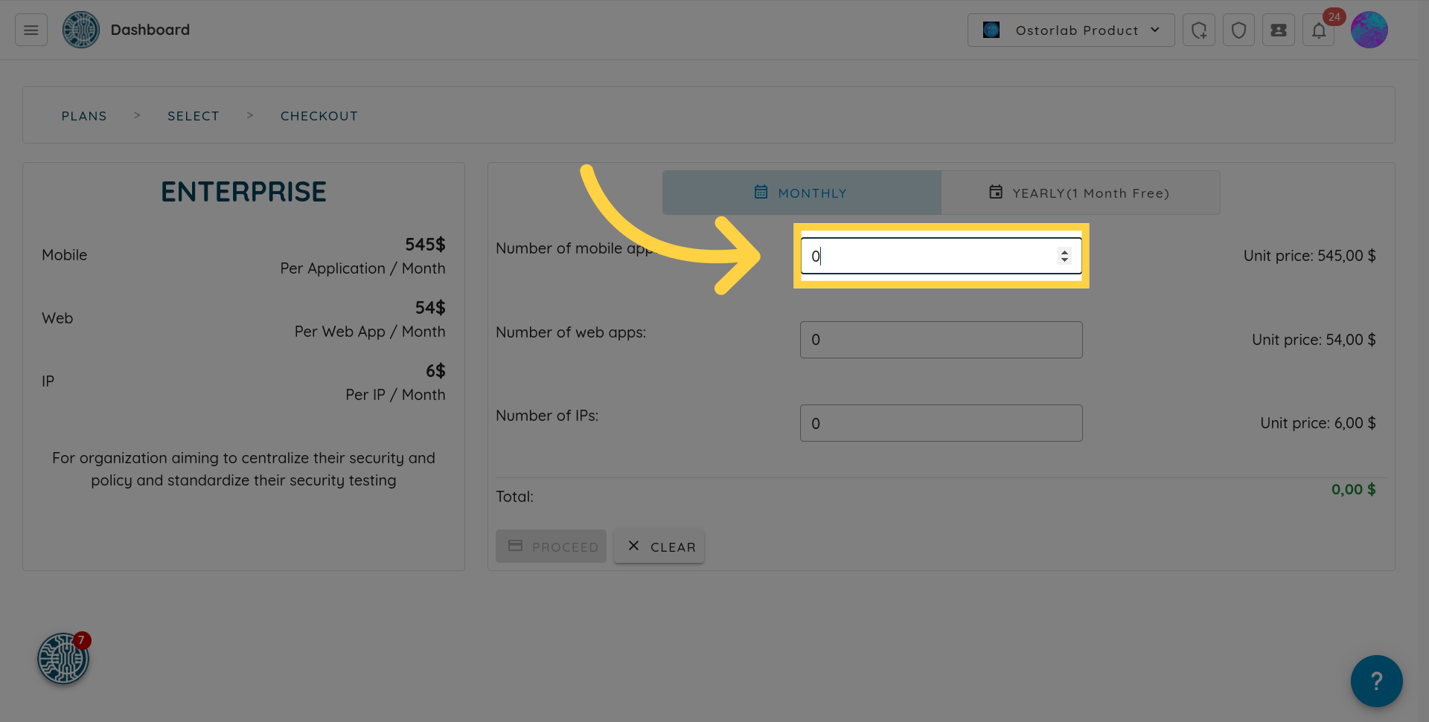Open the user profile avatar
Screen dimensions: 1429x722
coord(1369,30)
